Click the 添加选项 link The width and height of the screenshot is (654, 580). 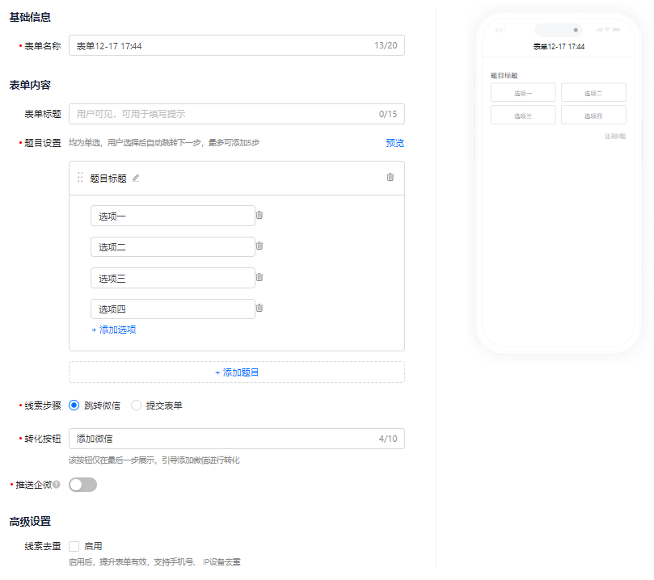[112, 330]
